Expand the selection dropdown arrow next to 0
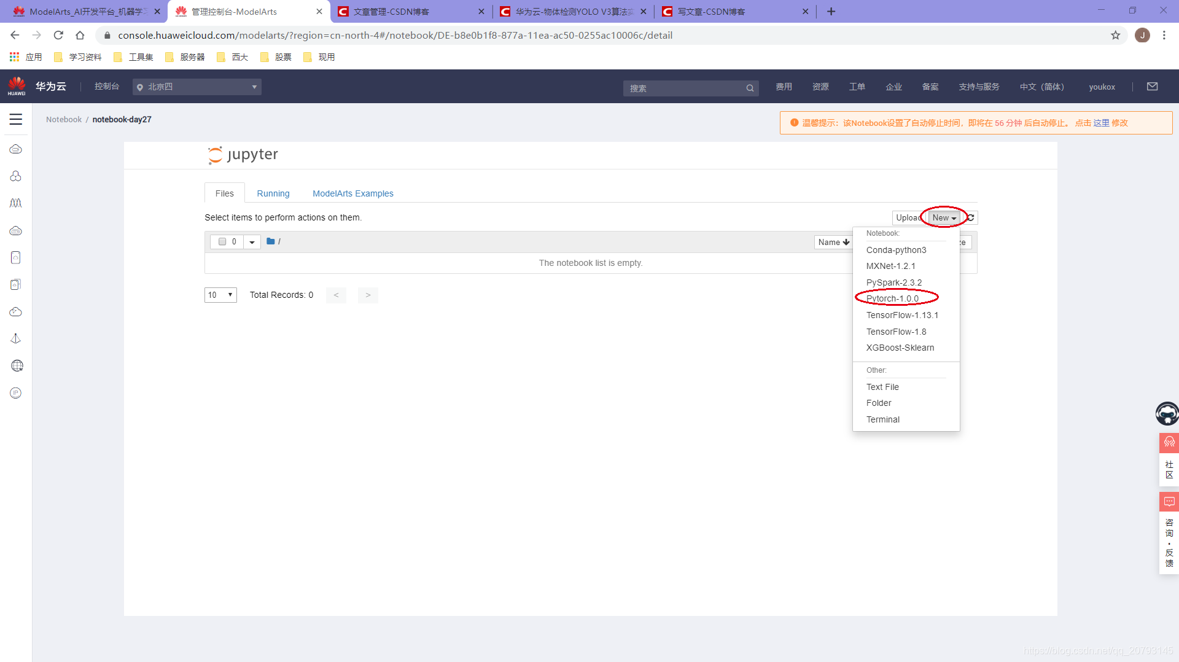The width and height of the screenshot is (1179, 662). [252, 242]
